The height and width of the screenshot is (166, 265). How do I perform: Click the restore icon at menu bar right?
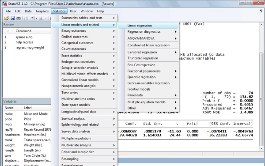pos(261,11)
